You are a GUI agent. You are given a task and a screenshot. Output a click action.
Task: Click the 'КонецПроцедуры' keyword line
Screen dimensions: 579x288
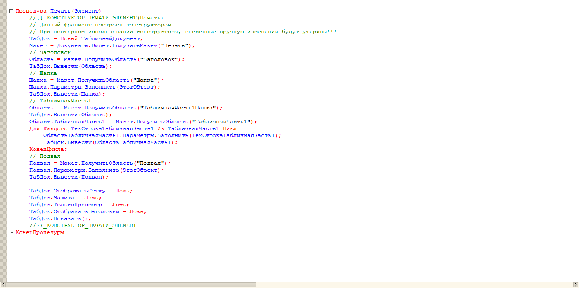[x=40, y=233]
